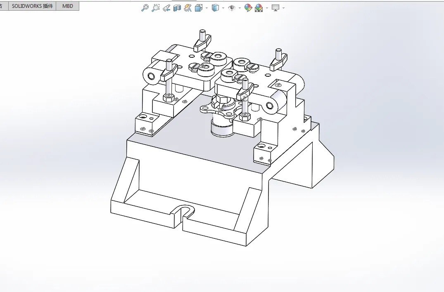Image resolution: width=444 pixels, height=292 pixels.
Task: Click the Display Style icon
Action: (x=215, y=8)
